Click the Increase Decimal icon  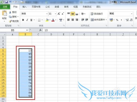(127, 20)
